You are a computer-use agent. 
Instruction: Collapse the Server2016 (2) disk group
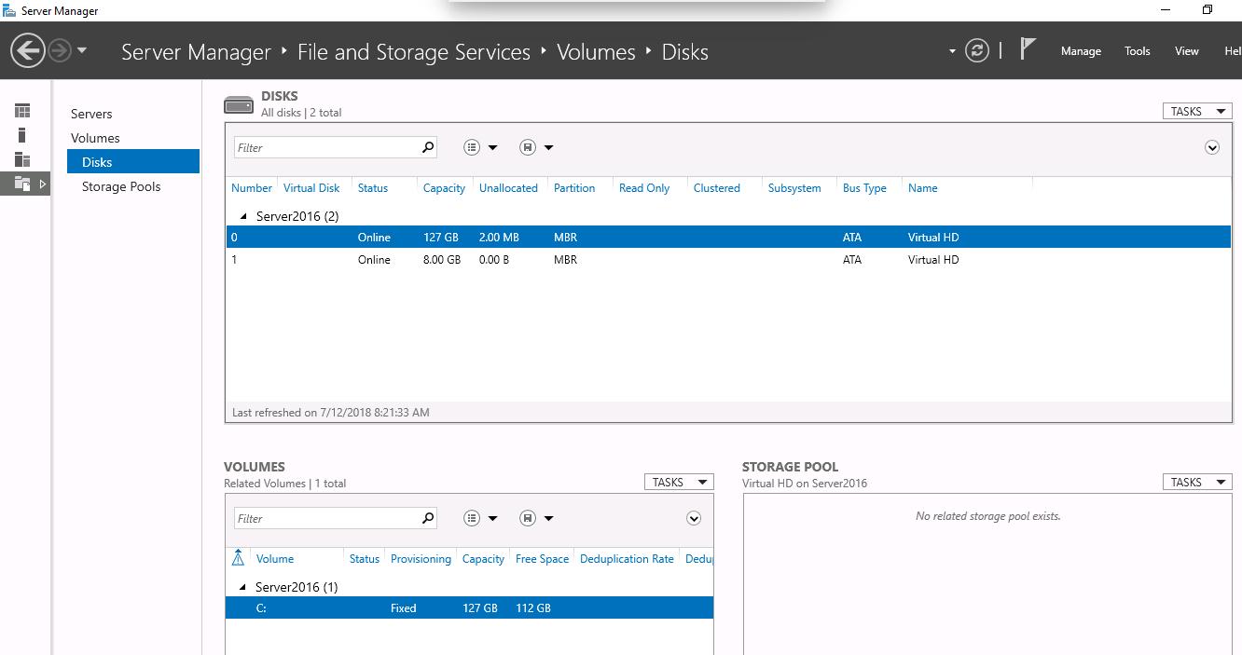click(243, 216)
